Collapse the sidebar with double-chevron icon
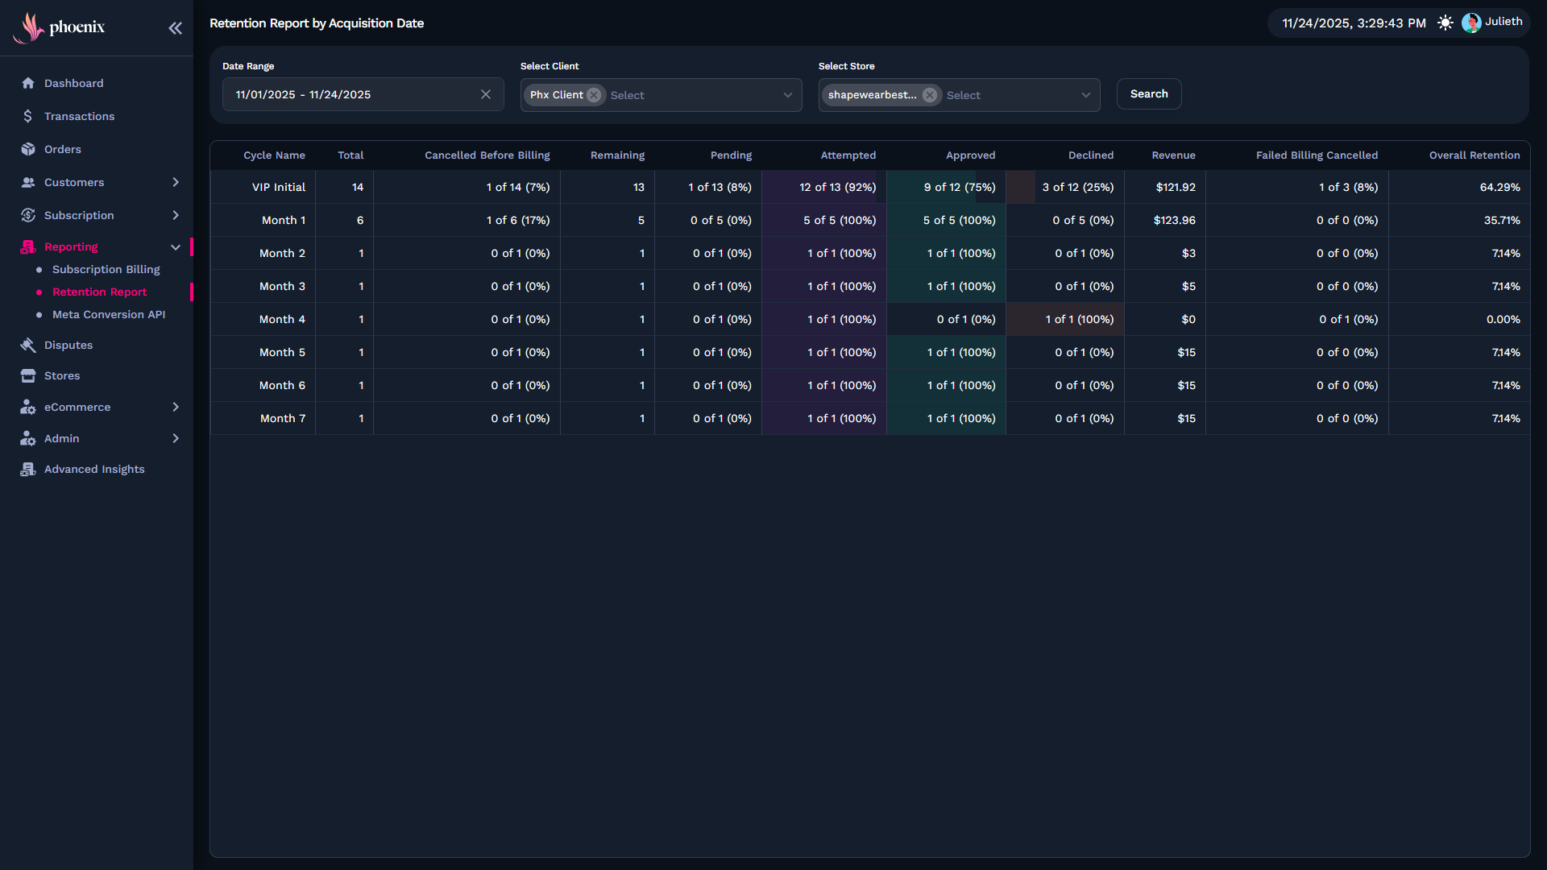Viewport: 1547px width, 870px height. [x=175, y=28]
